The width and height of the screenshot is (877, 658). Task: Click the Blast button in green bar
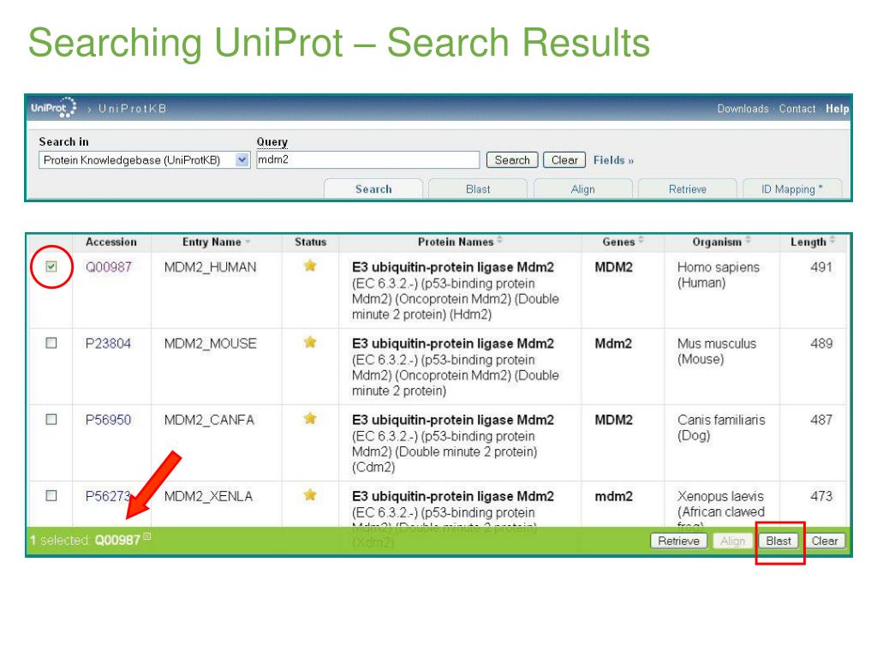778,541
